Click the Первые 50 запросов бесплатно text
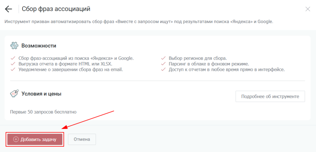316x152 pixels. (43, 112)
